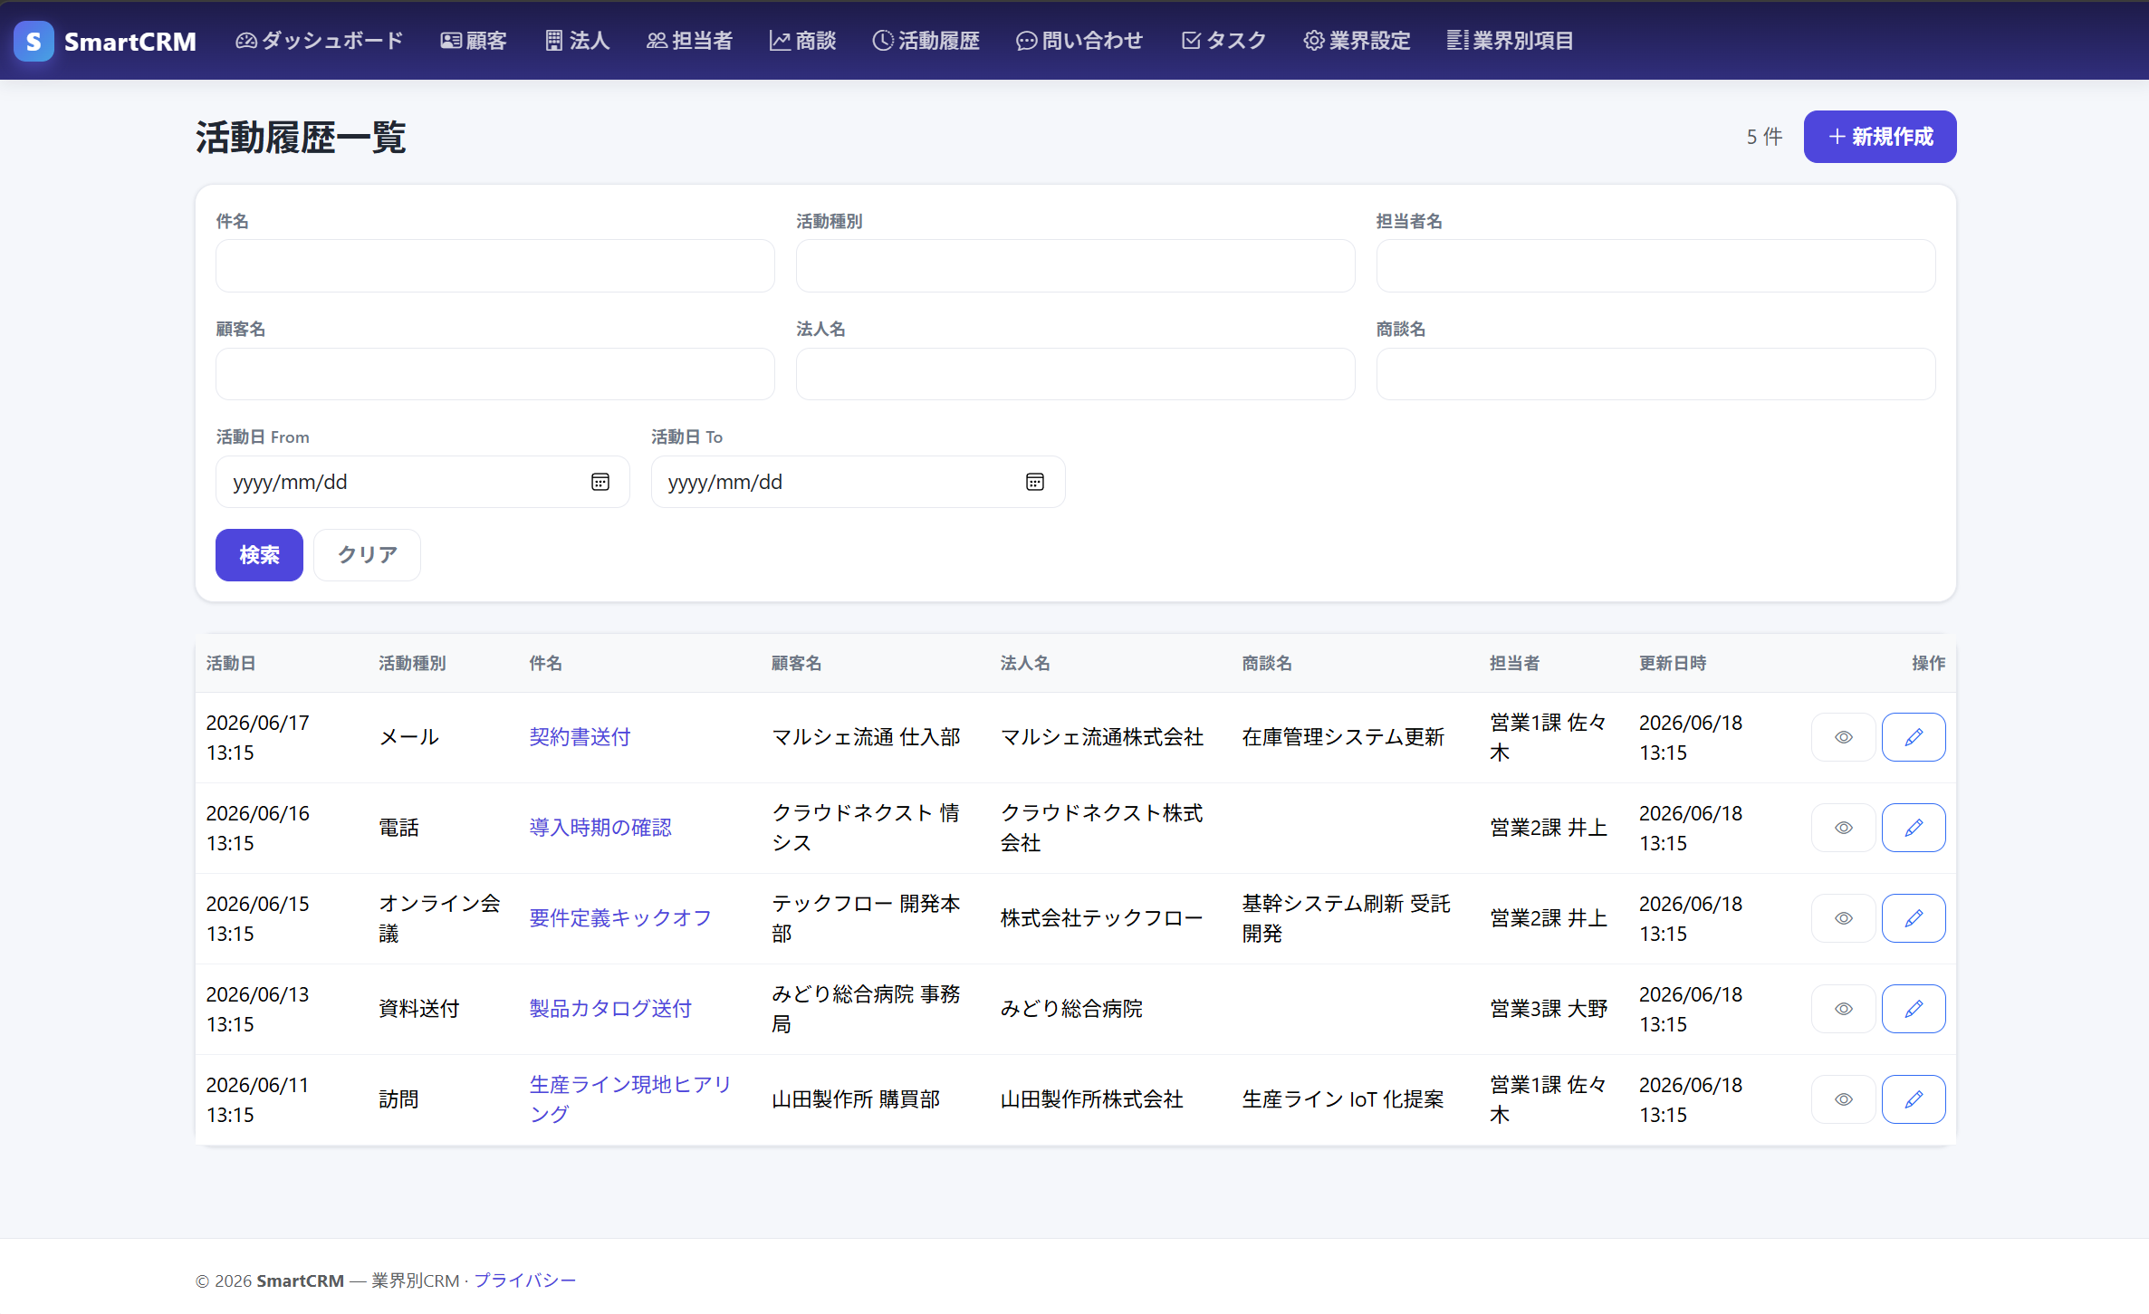Go to the 顧客 page
This screenshot has height=1314, width=2149.
click(x=473, y=41)
